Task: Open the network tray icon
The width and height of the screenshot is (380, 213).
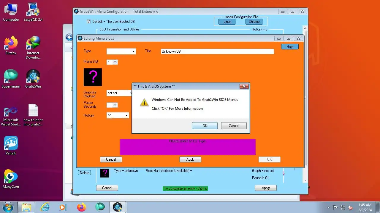Action: click(343, 207)
